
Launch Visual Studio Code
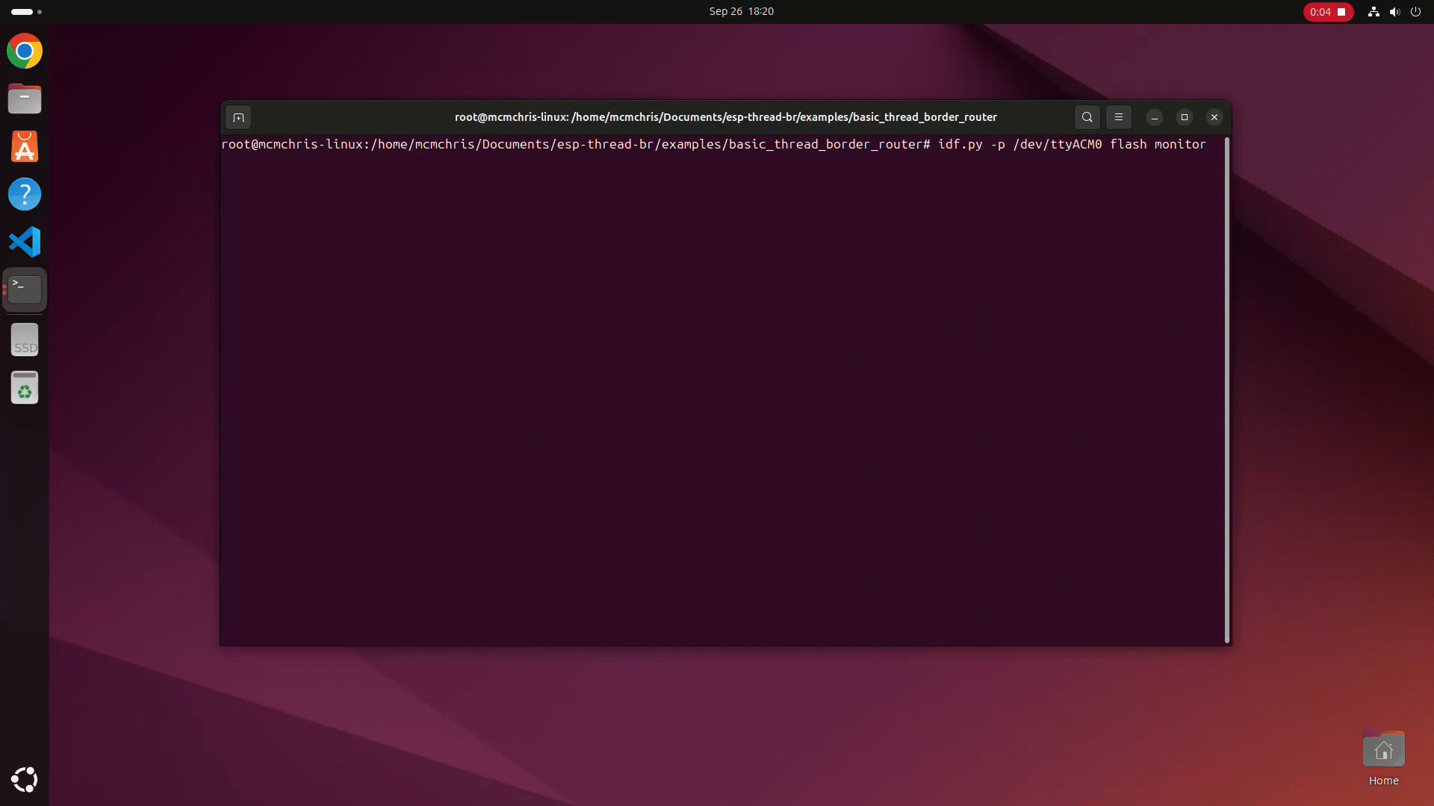coord(25,242)
